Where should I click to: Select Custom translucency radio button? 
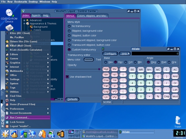[x=69, y=50]
